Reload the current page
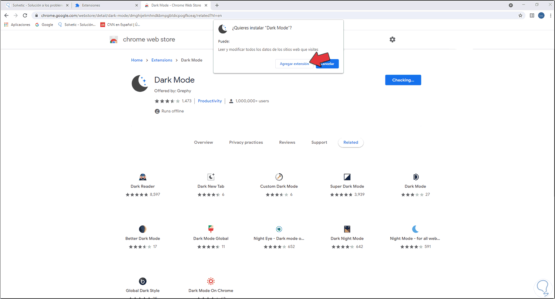Viewport: 555px width, 299px height. (25, 16)
